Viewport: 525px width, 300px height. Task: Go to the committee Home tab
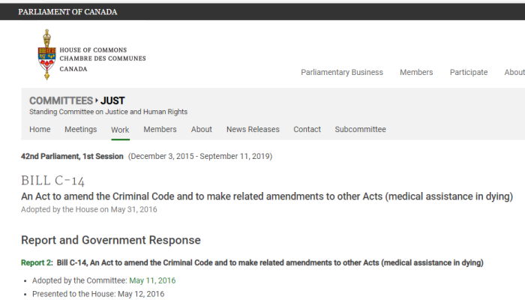tap(40, 129)
